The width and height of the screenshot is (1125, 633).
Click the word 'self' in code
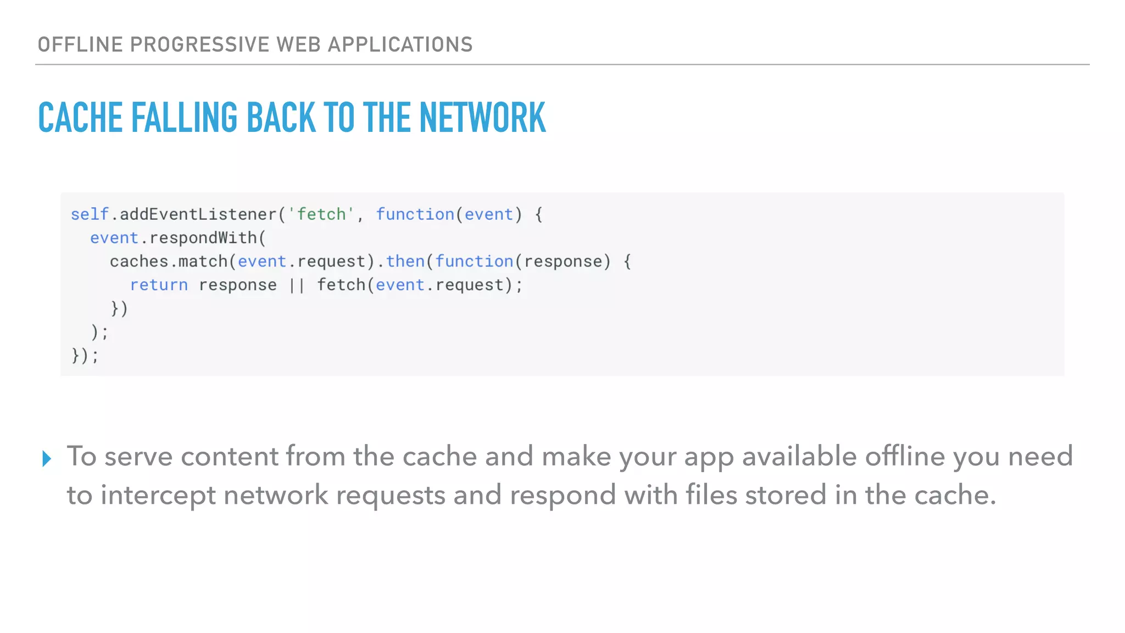point(90,214)
